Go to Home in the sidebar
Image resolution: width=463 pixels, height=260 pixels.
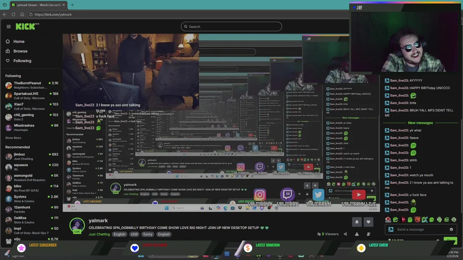15,42
